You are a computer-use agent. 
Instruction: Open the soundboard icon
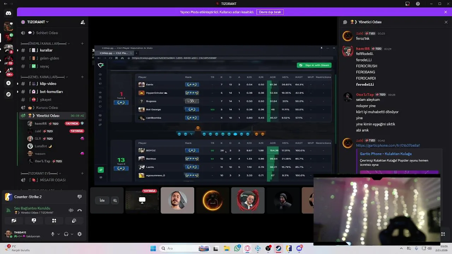(x=74, y=220)
